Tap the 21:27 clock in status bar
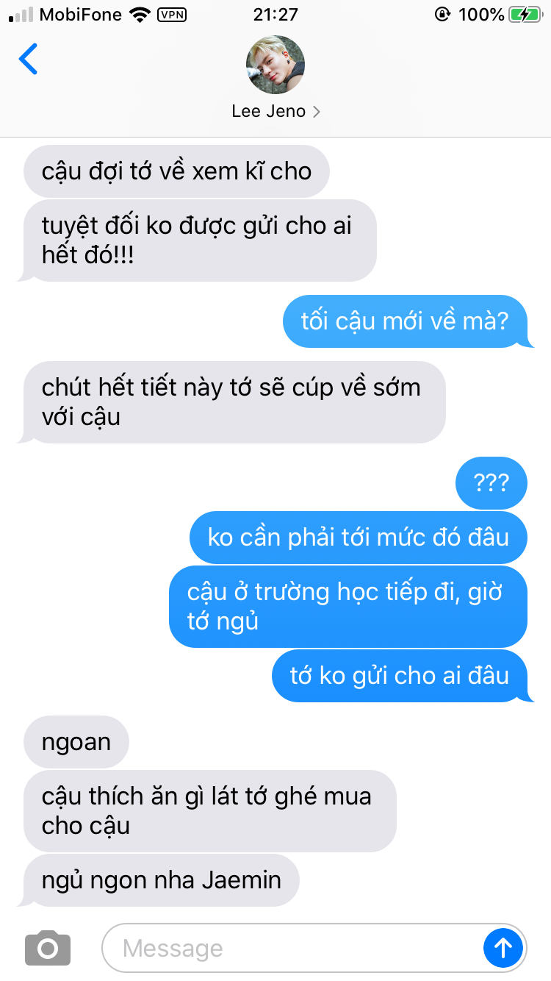The image size is (551, 981). point(275,15)
